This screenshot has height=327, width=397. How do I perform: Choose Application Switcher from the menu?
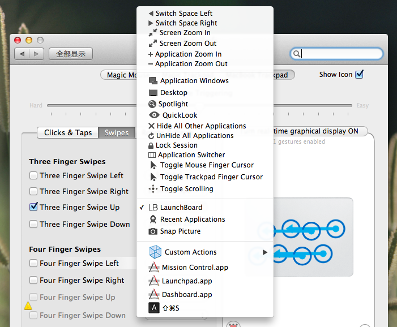pyautogui.click(x=191, y=155)
